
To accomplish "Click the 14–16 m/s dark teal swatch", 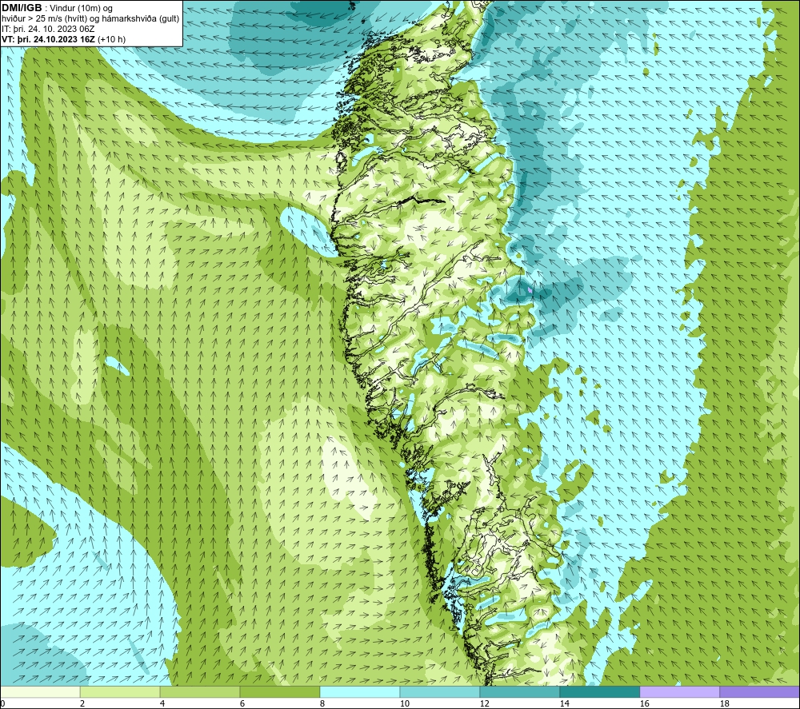I will pyautogui.click(x=599, y=691).
